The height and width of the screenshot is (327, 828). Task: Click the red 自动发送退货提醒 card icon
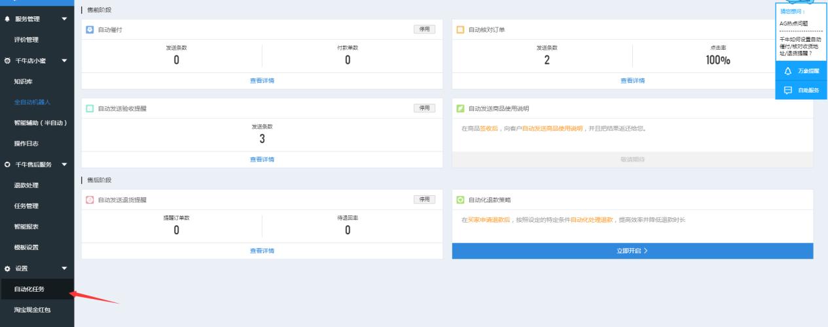click(90, 200)
